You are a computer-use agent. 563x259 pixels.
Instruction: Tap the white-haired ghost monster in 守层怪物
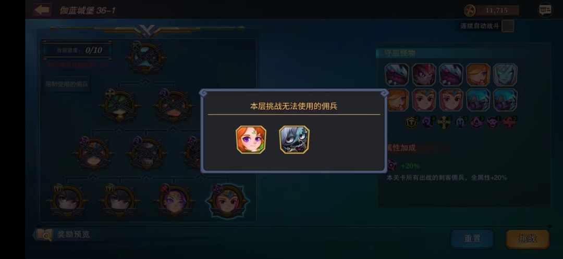tap(505, 75)
